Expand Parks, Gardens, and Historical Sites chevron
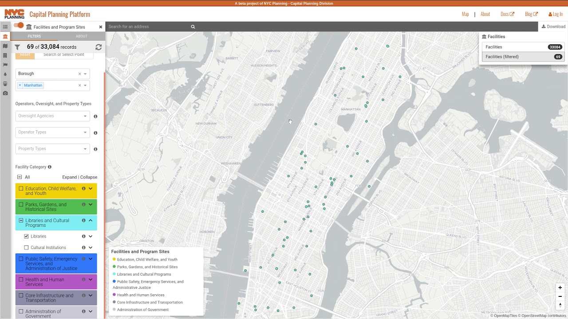The height and width of the screenshot is (319, 568). coord(91,205)
